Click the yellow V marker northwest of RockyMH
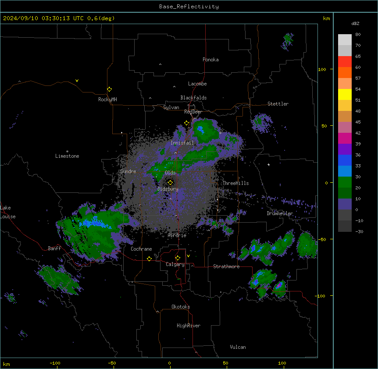The height and width of the screenshot is (369, 378). pyautogui.click(x=77, y=81)
